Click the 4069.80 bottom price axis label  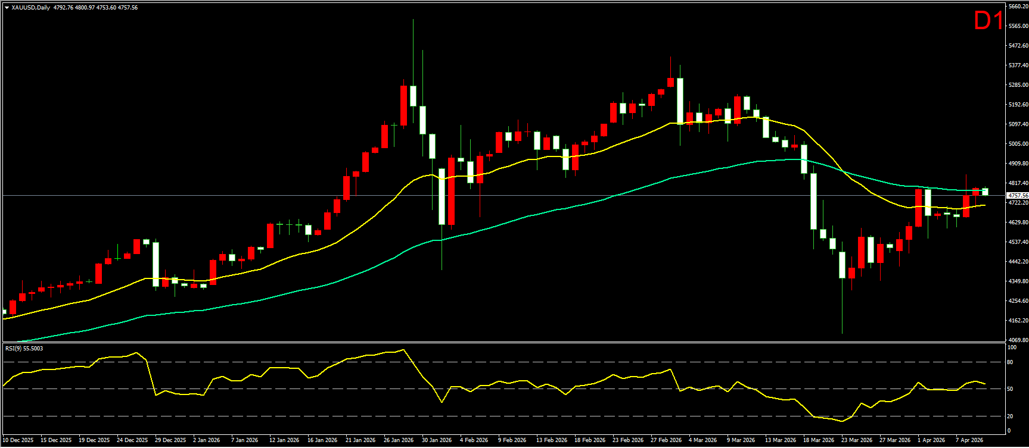(x=1018, y=340)
